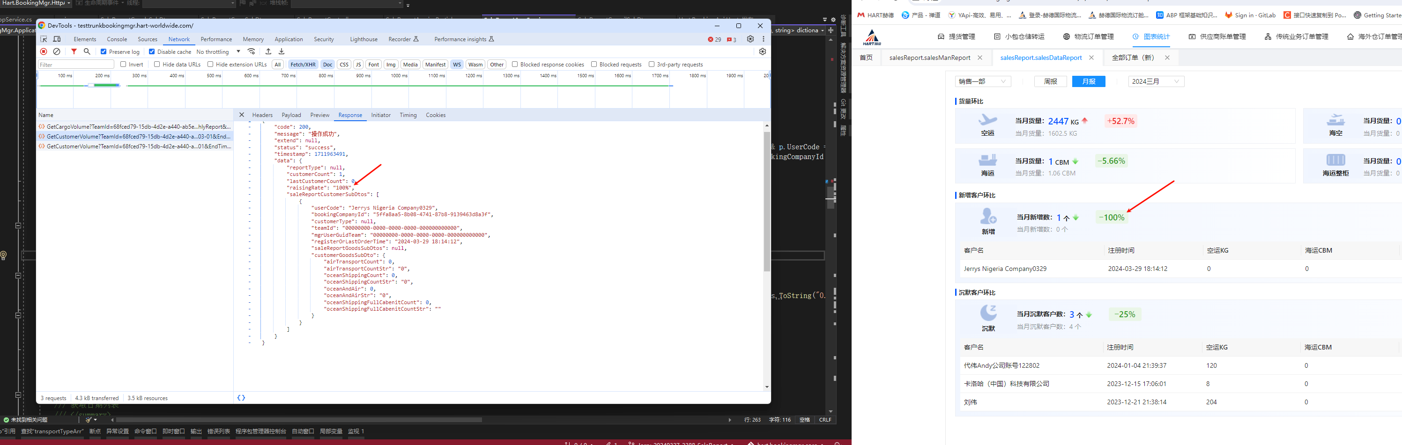Screen dimensions: 1402x445
Task: Toggle device toolbar icon
Action: tap(57, 39)
